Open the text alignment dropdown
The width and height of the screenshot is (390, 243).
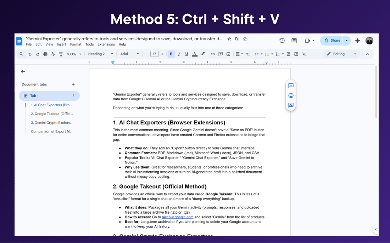coord(239,54)
